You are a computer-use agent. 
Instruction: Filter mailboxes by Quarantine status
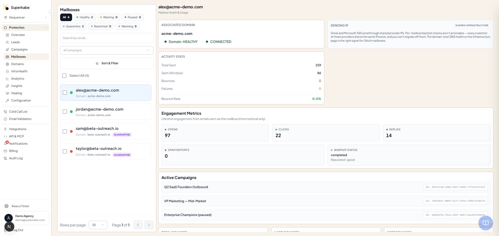pyautogui.click(x=73, y=26)
